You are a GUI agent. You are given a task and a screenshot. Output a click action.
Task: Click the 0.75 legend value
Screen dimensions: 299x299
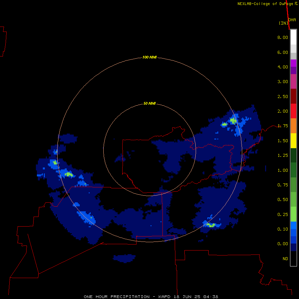283,185
